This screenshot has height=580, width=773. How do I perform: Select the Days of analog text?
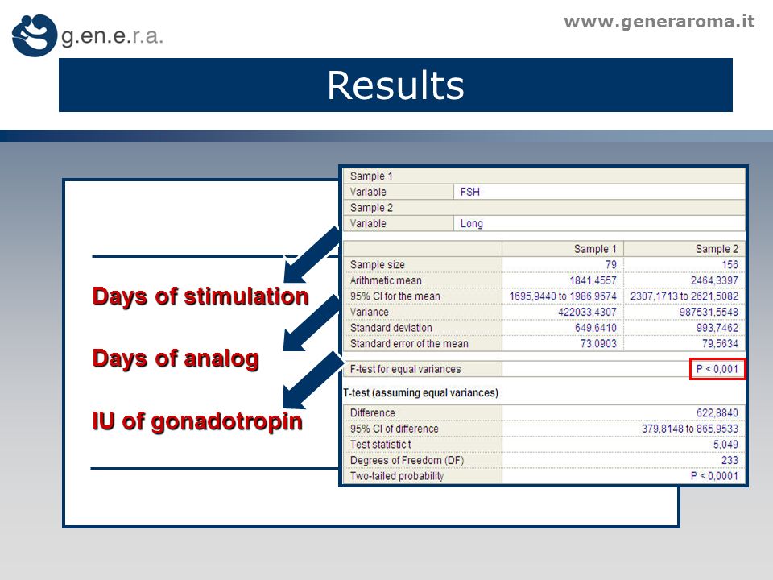pyautogui.click(x=176, y=358)
